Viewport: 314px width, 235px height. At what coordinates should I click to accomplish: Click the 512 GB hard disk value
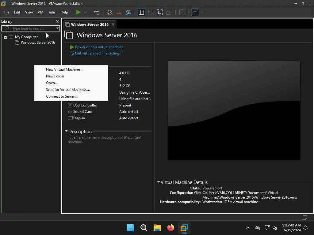[x=124, y=86]
